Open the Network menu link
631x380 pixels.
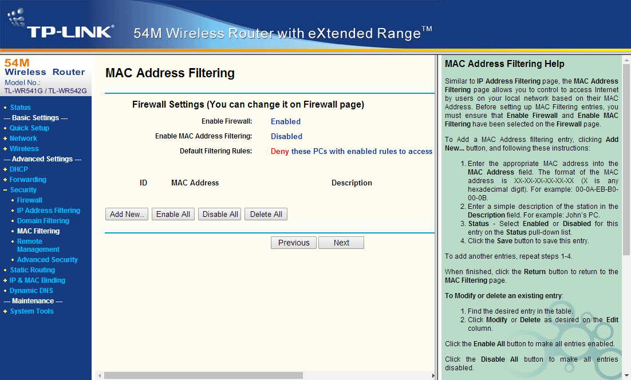click(23, 138)
